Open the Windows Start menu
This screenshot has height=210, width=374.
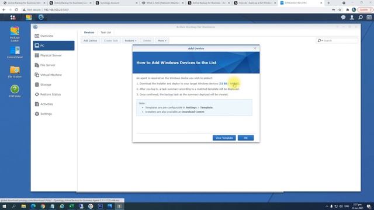[4, 206]
